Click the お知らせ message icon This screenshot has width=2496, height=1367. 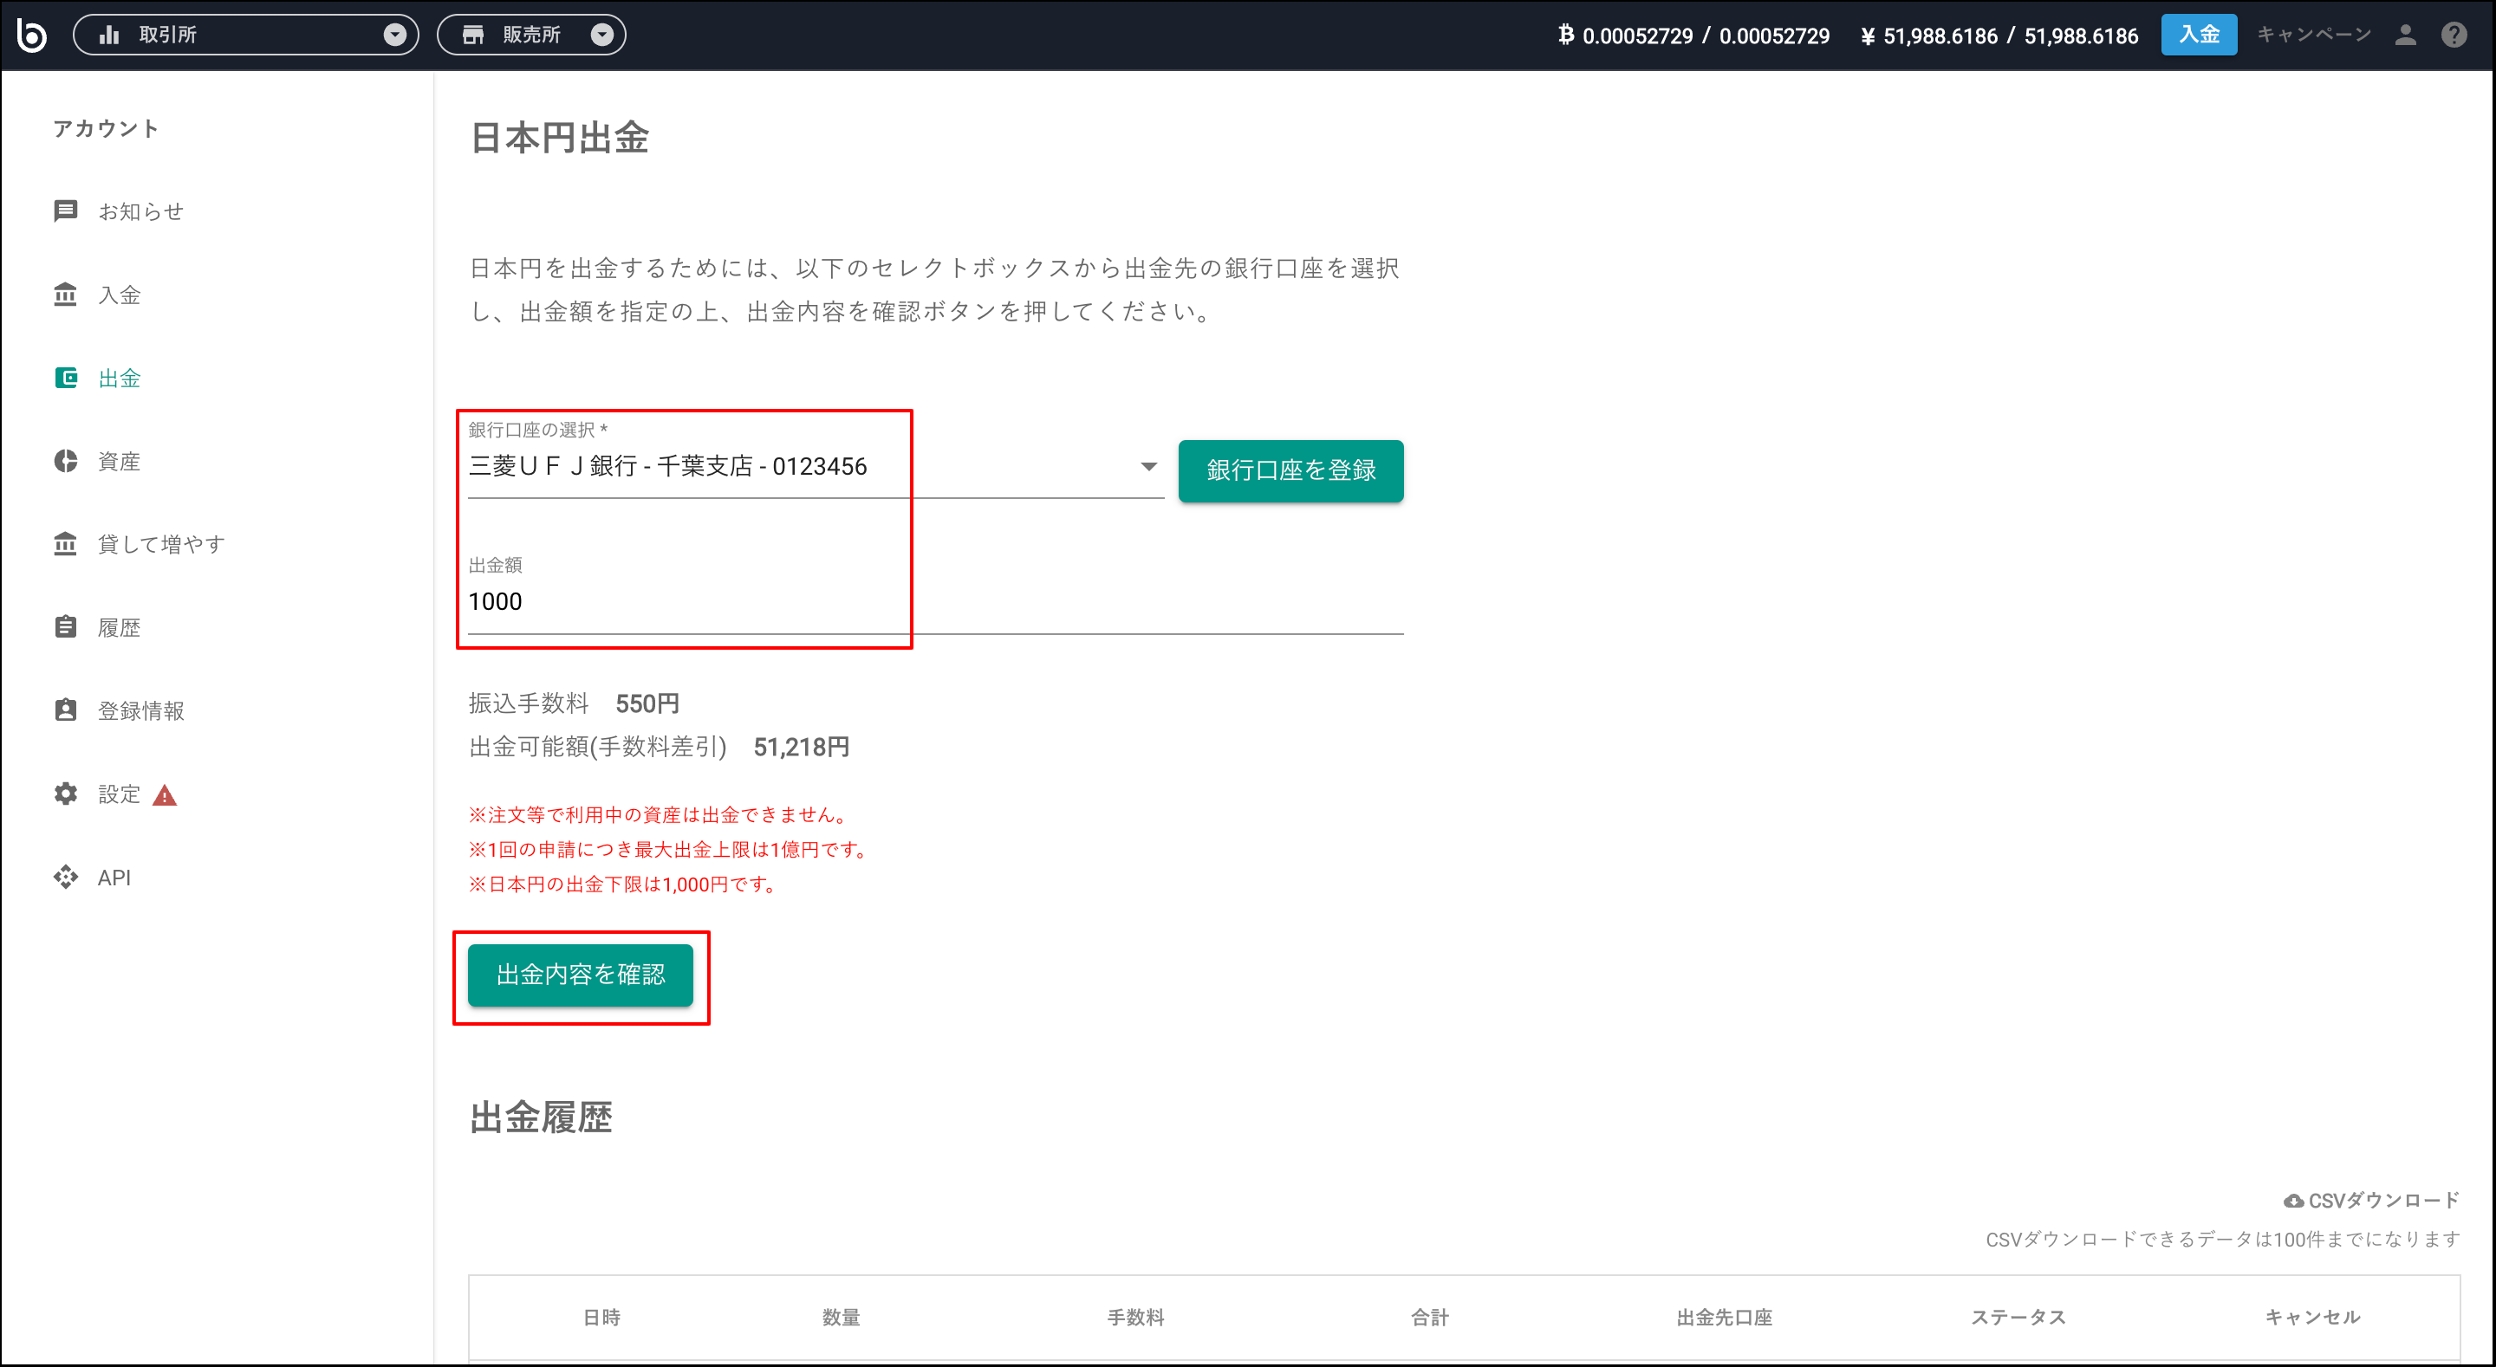point(66,211)
